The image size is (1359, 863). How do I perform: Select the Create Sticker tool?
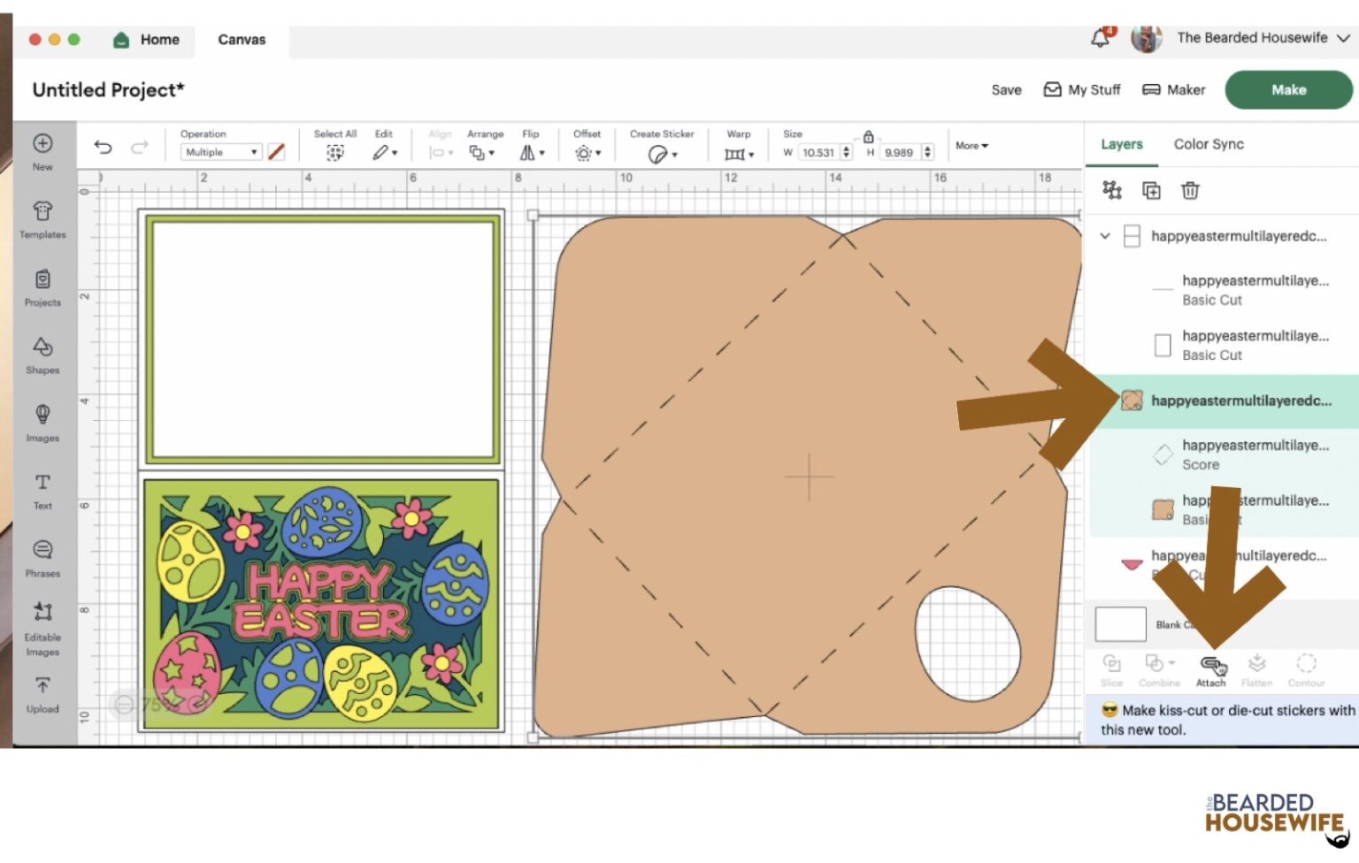tap(659, 152)
